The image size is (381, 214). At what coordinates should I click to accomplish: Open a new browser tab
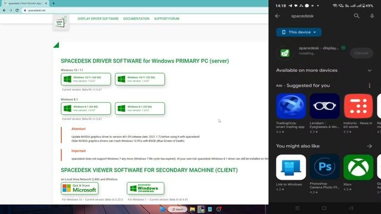pyautogui.click(x=54, y=4)
